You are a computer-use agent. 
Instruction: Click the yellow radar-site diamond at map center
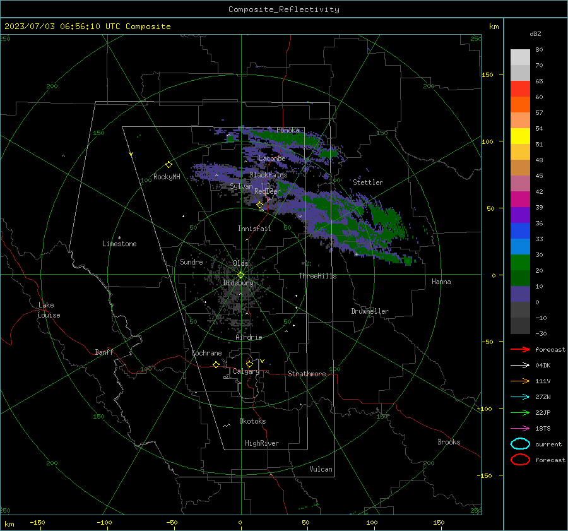[240, 275]
